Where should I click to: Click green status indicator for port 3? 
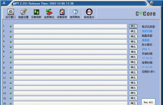coord(11,37)
